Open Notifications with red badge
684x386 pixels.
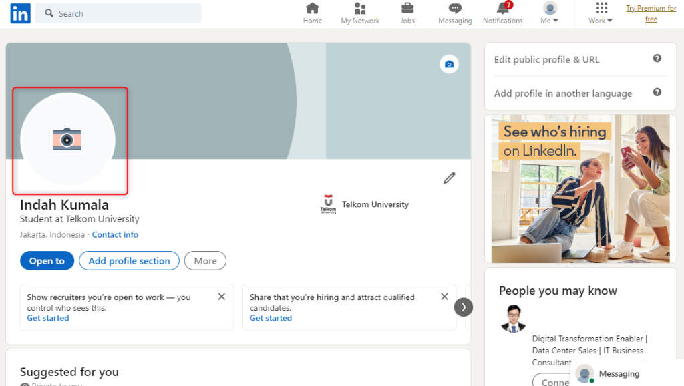click(x=502, y=13)
